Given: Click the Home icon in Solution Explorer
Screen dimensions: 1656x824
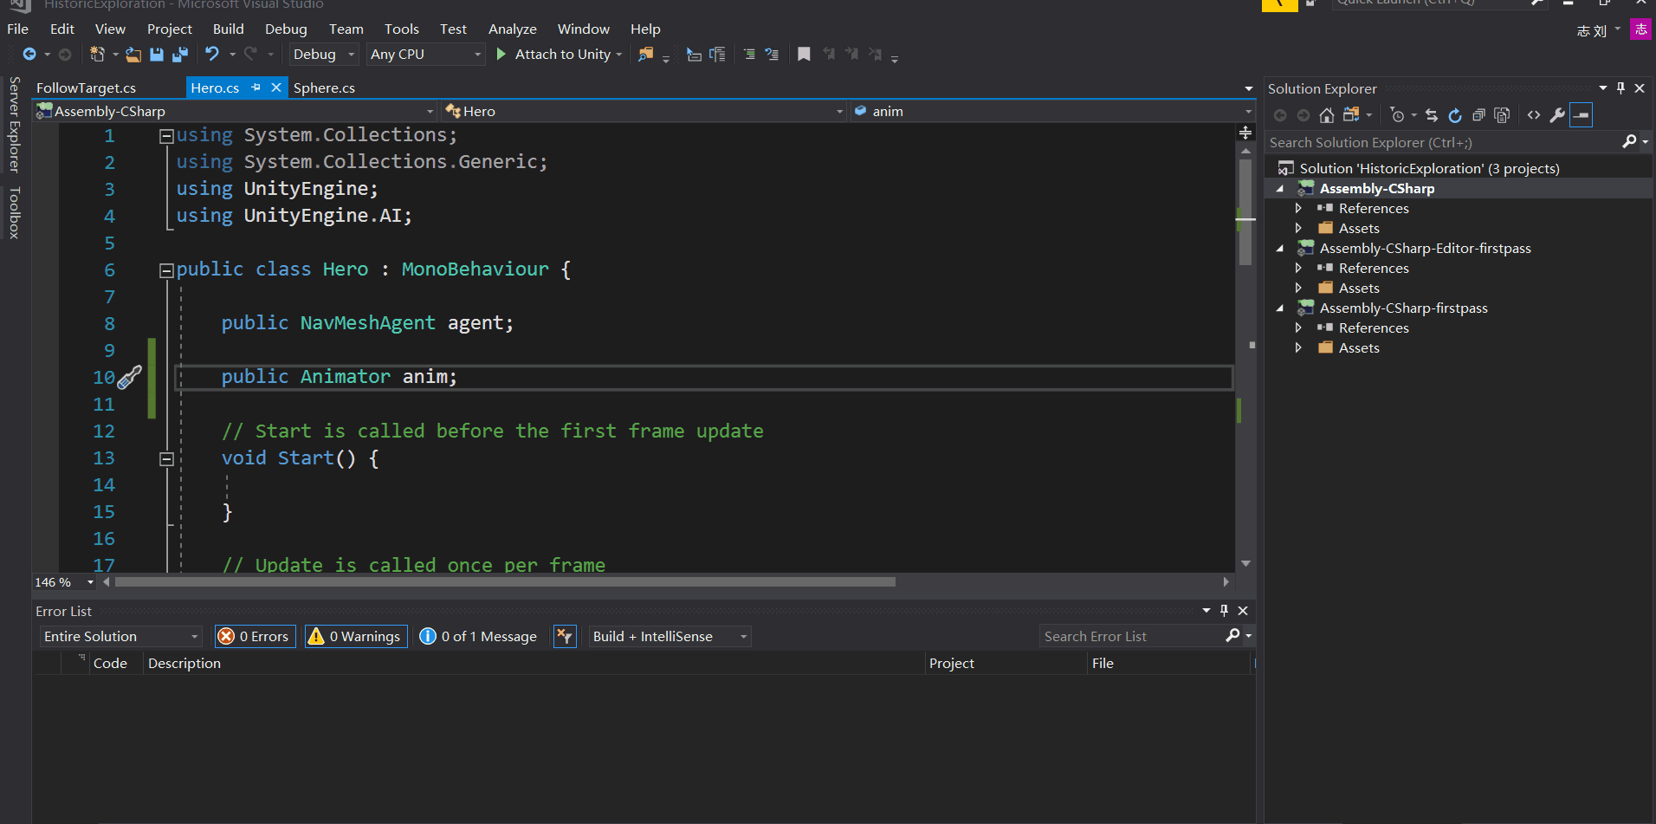Looking at the screenshot, I should (1327, 114).
